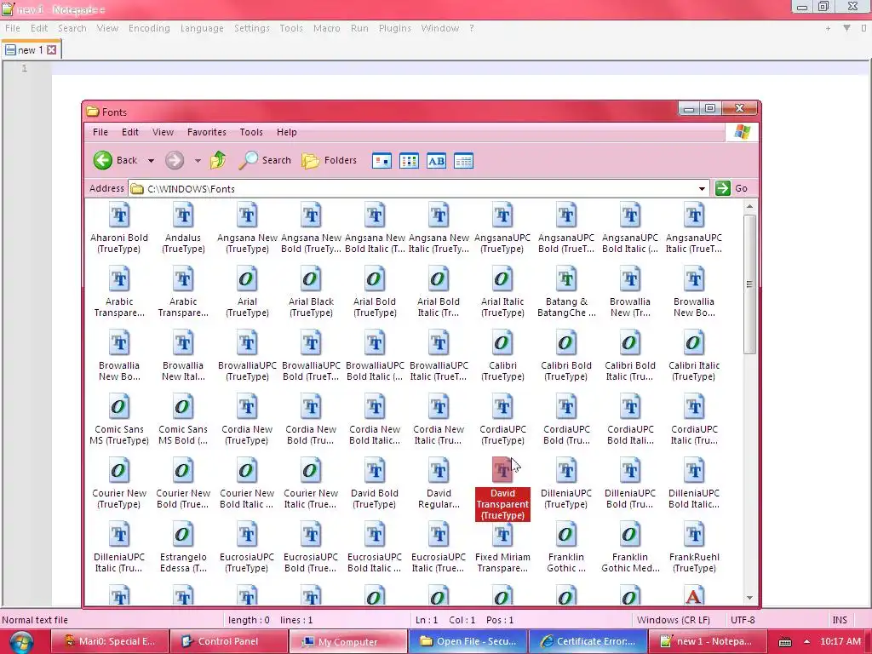Switch to Mari0: Special Edition taskbar item

[109, 641]
